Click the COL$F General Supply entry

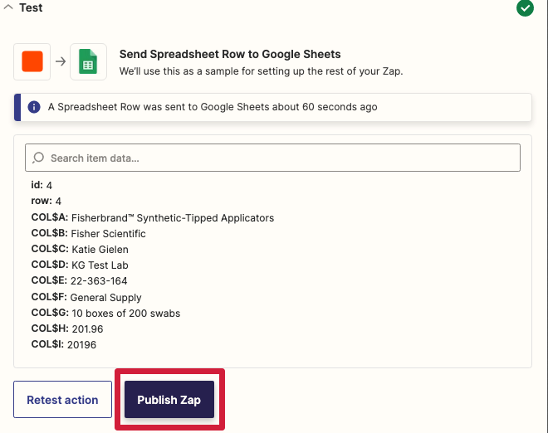(x=86, y=297)
